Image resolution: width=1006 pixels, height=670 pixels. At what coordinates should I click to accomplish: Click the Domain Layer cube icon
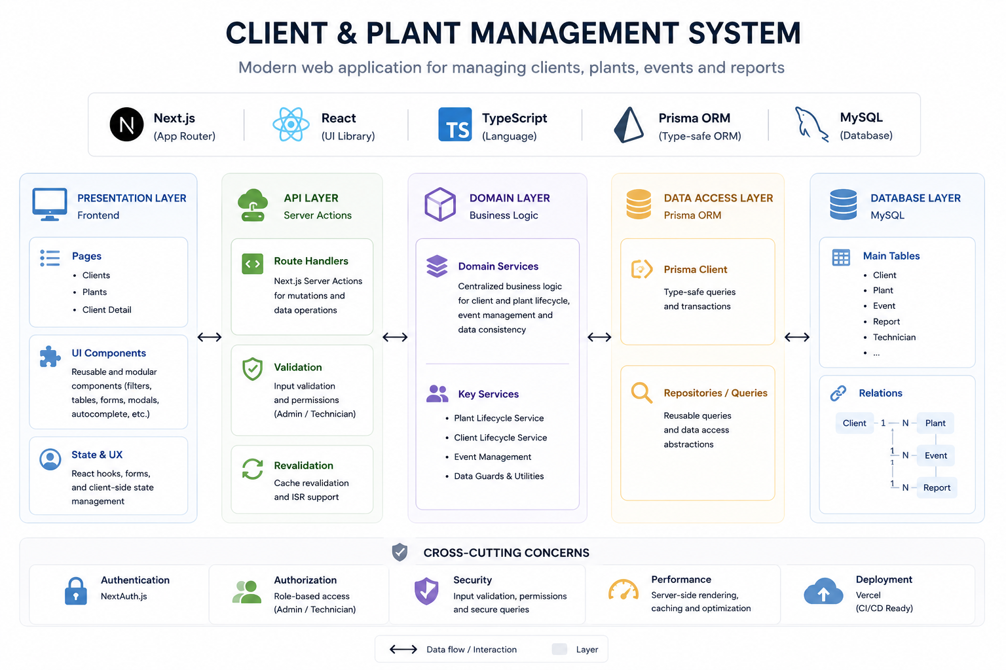pos(440,204)
